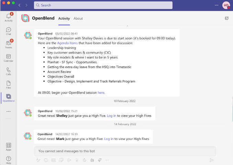Click the Send message arrow
The height and width of the screenshot is (165, 233).
212,160
